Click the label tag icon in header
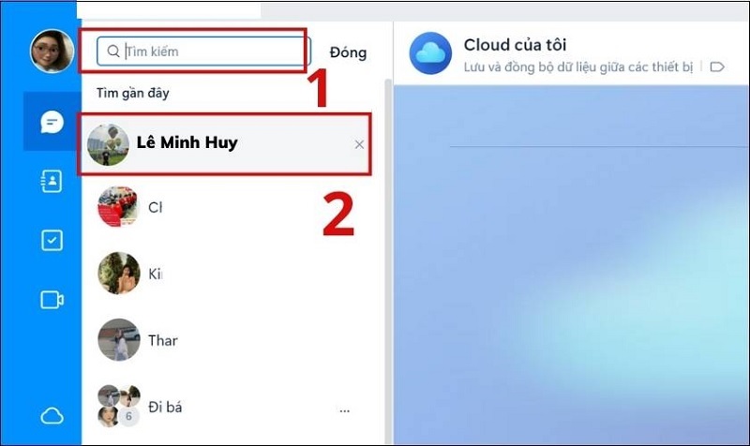 [x=717, y=67]
